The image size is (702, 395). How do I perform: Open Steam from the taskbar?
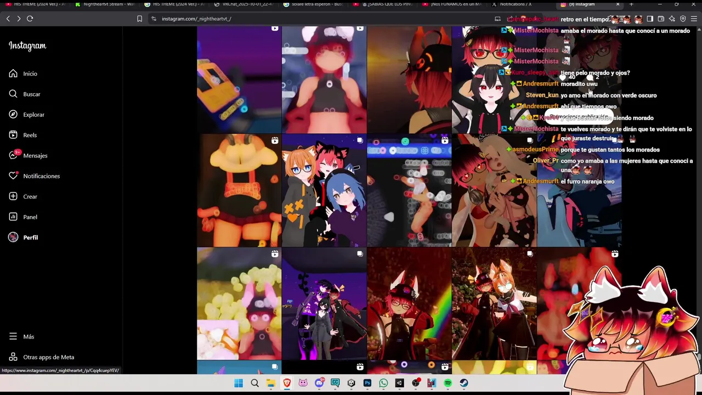click(x=464, y=383)
